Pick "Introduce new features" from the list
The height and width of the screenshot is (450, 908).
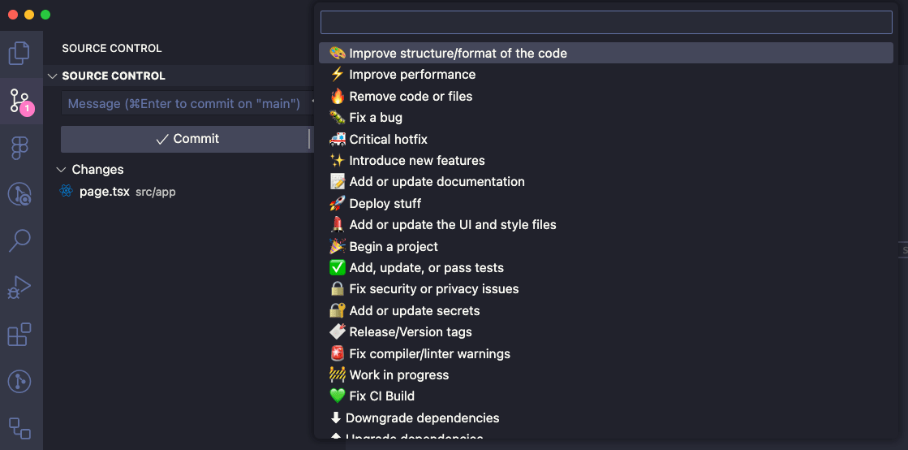click(x=416, y=161)
